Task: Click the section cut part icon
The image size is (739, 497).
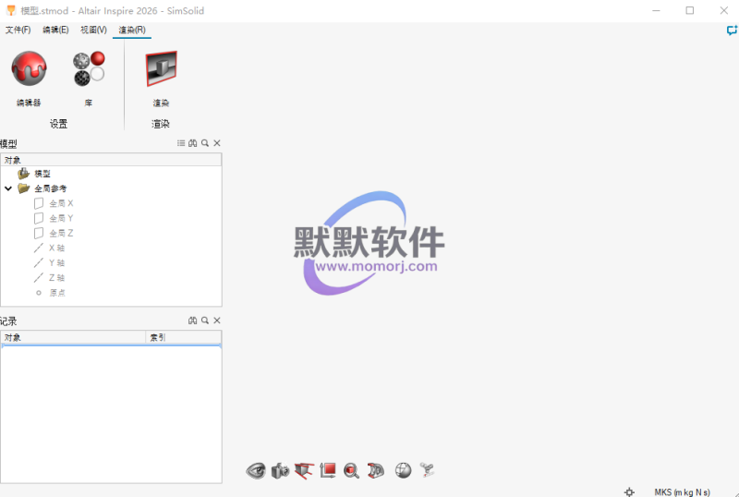Action: [376, 470]
